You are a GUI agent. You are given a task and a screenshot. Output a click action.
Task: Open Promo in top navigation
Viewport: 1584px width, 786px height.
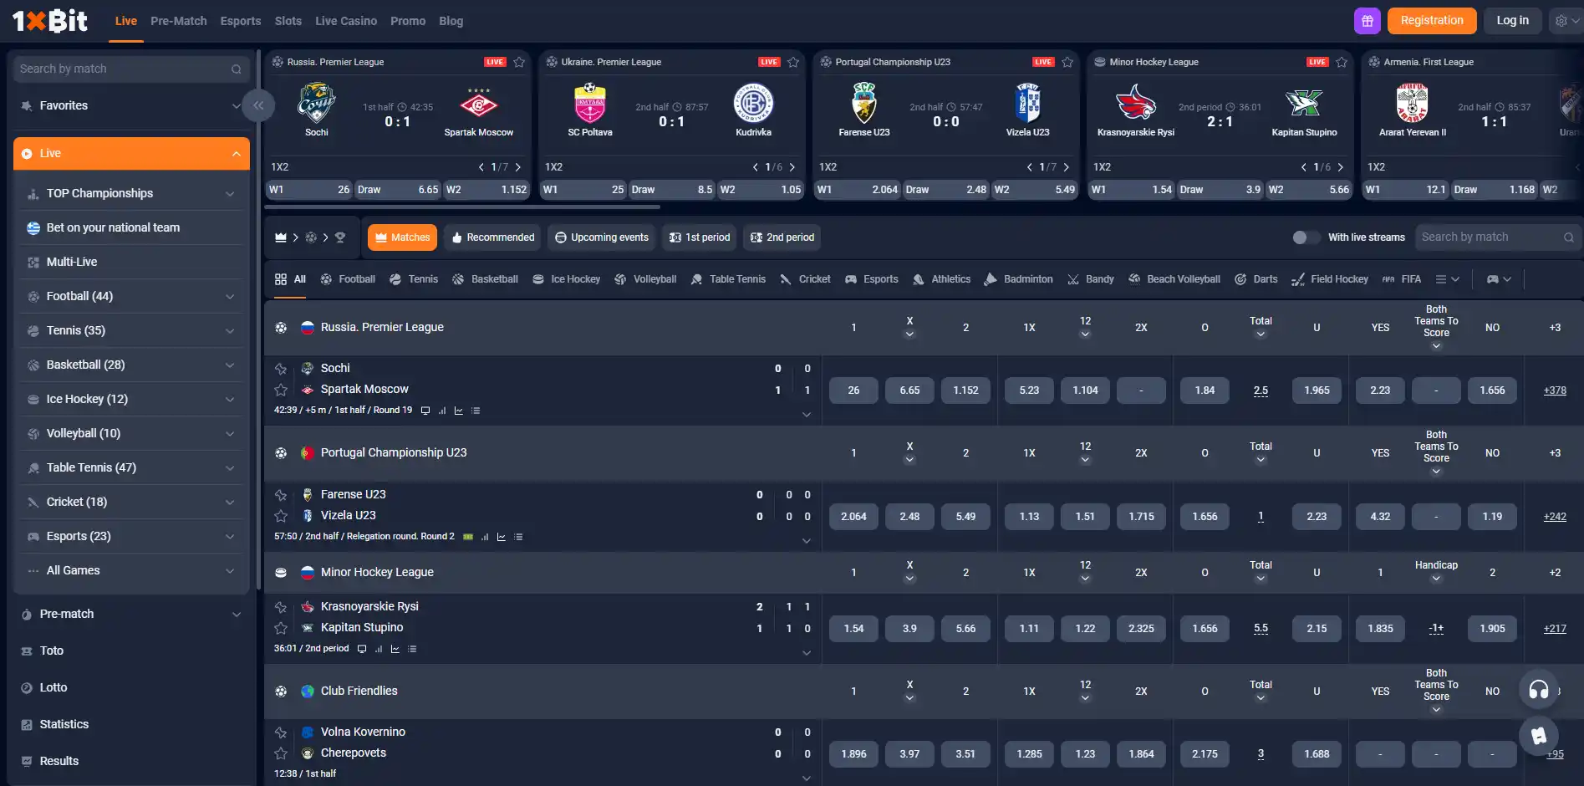pyautogui.click(x=408, y=21)
